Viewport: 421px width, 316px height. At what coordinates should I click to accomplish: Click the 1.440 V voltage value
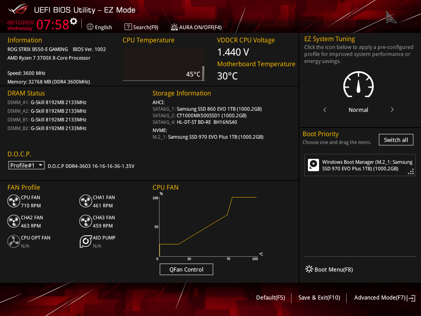(x=233, y=52)
